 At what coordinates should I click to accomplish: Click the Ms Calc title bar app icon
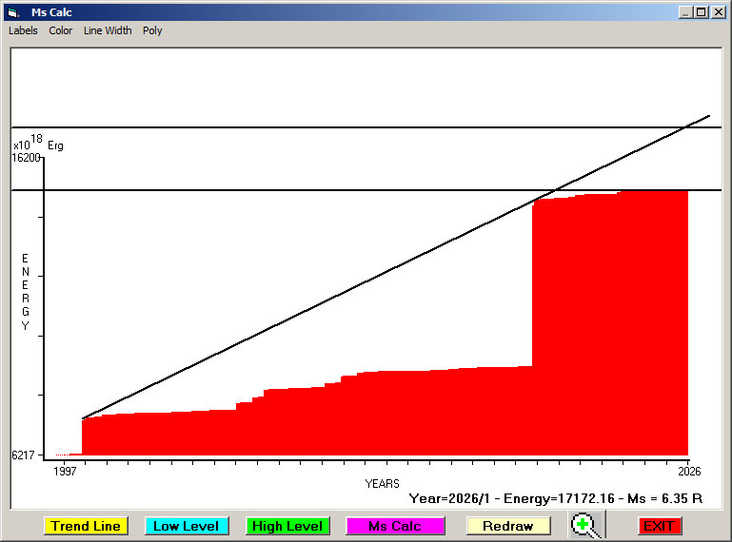click(12, 12)
